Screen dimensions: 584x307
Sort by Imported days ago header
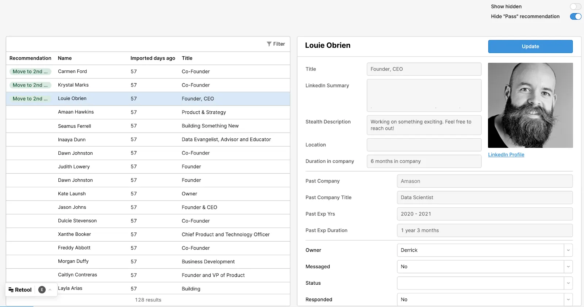click(153, 58)
